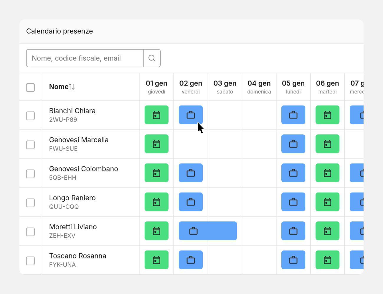Click Moretti Liviano's wide briefcase bar spanning 02-03 gen
The width and height of the screenshot is (383, 294).
(208, 231)
